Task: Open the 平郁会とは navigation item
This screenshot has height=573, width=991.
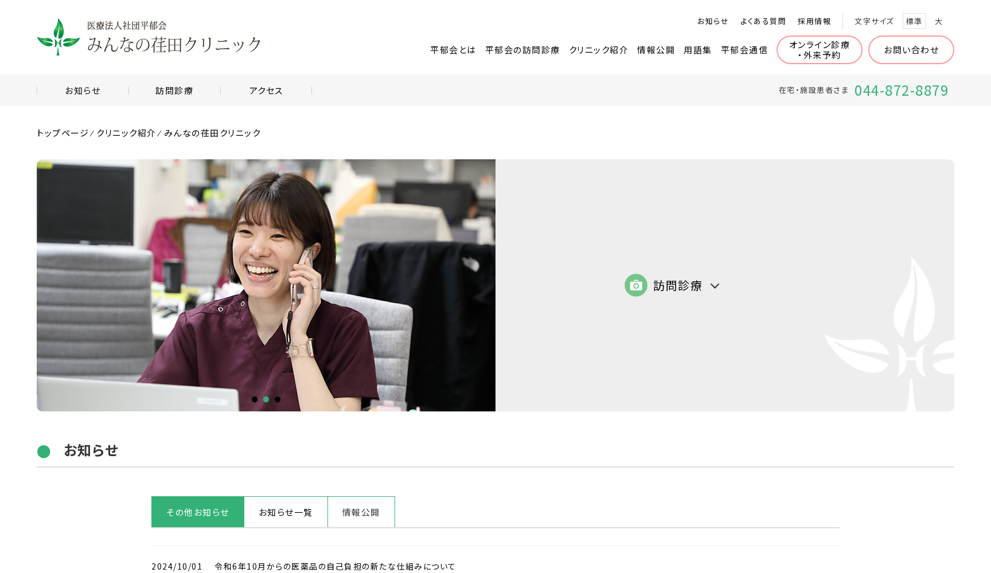Action: (452, 50)
